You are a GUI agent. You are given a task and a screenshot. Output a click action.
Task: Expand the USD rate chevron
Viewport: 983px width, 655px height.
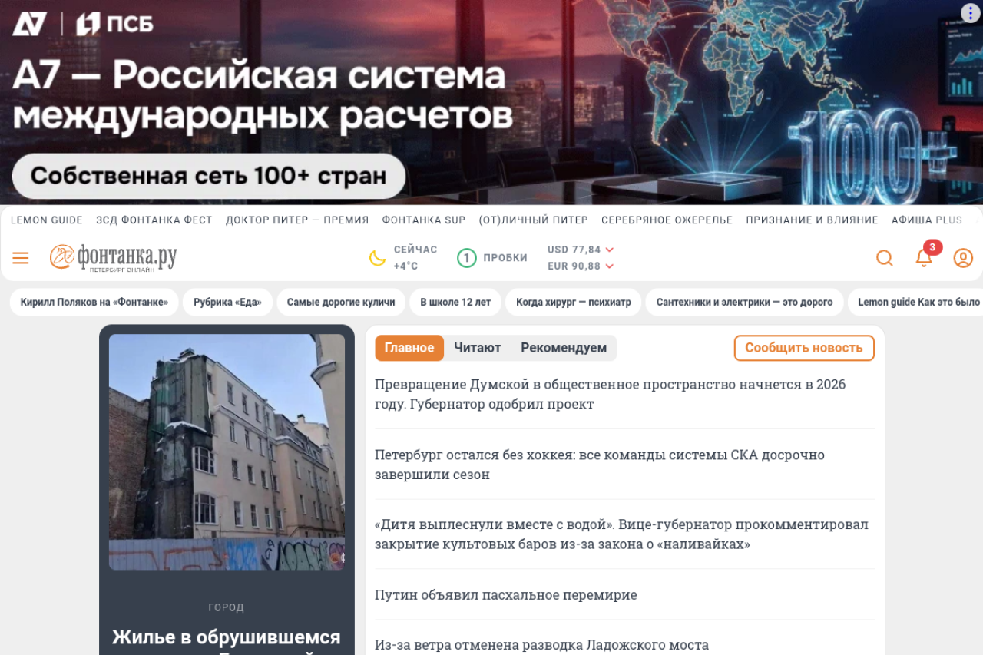(x=610, y=250)
